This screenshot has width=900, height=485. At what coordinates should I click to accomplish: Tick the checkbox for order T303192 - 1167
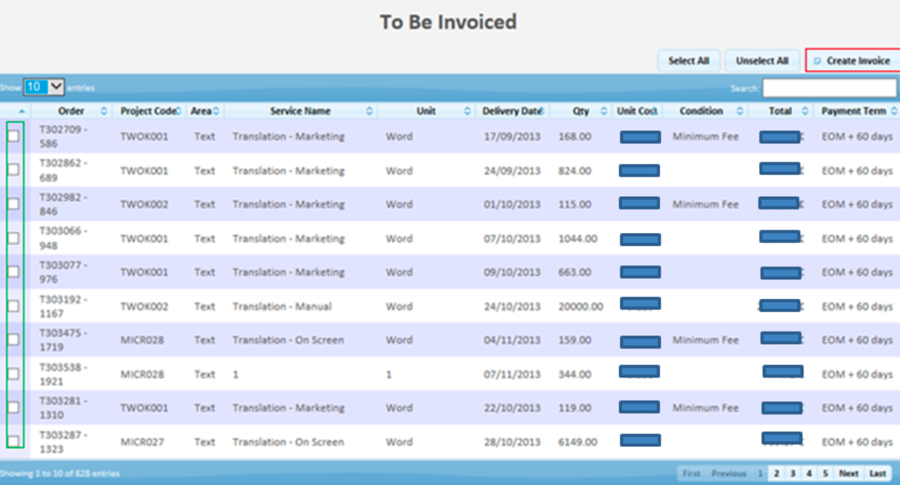(13, 306)
